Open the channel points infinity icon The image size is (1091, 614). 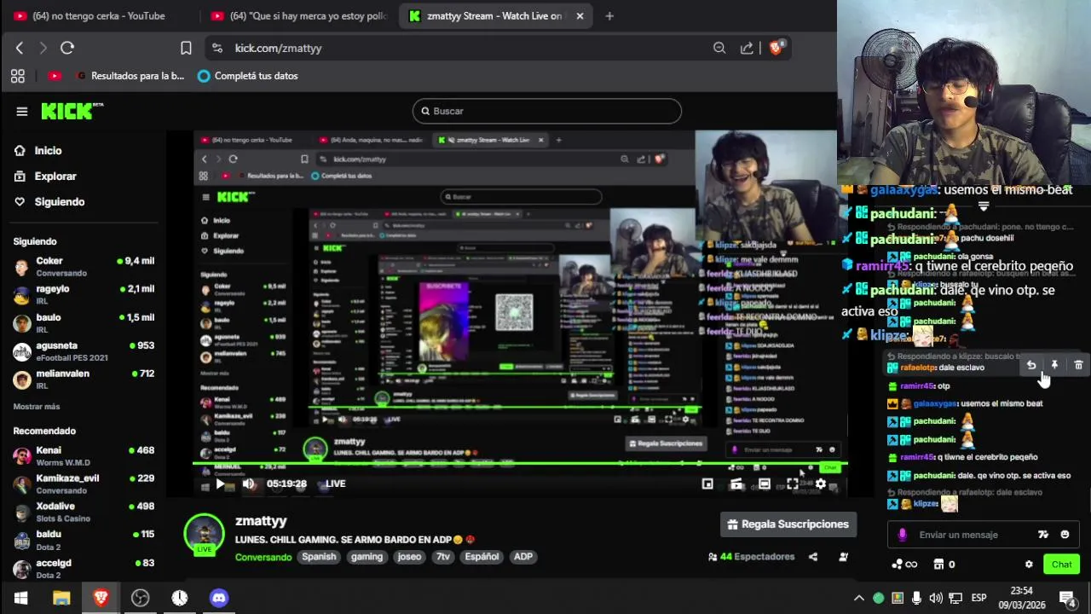pyautogui.click(x=904, y=565)
